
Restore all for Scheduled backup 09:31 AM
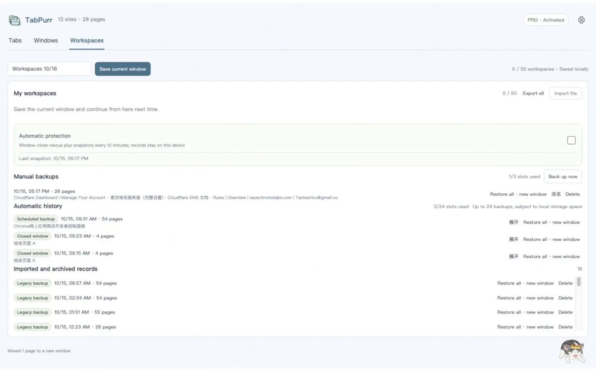click(551, 222)
